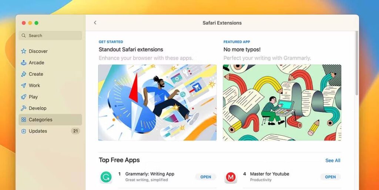Click the Grammarly app icon
This screenshot has height=190, width=379.
(106, 177)
